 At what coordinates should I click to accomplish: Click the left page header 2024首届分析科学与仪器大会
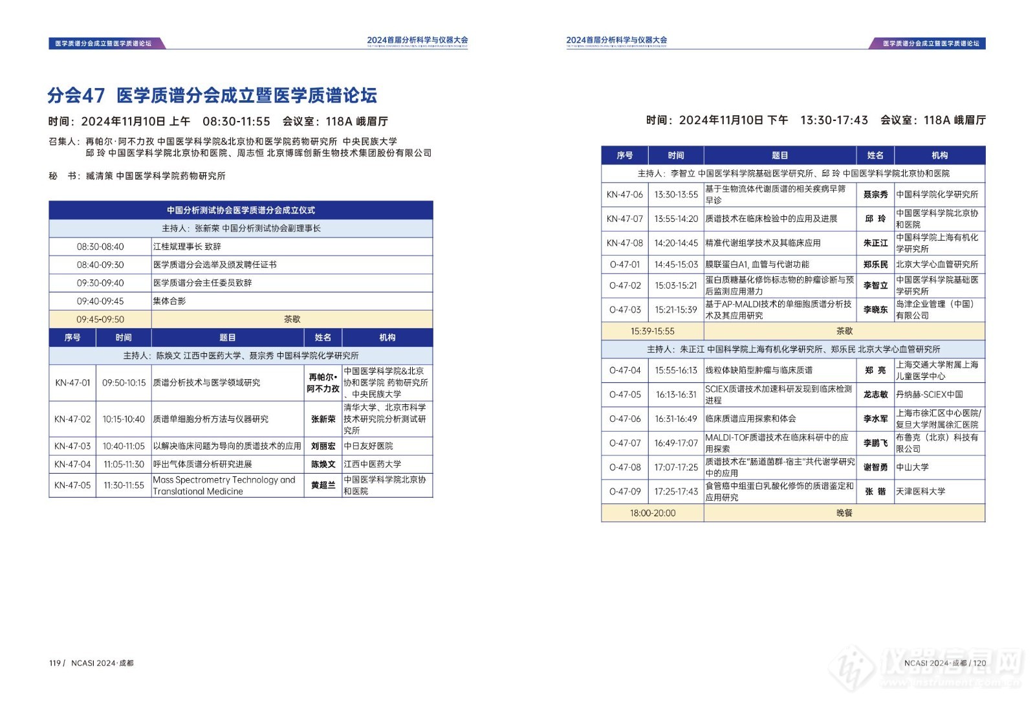click(x=417, y=40)
